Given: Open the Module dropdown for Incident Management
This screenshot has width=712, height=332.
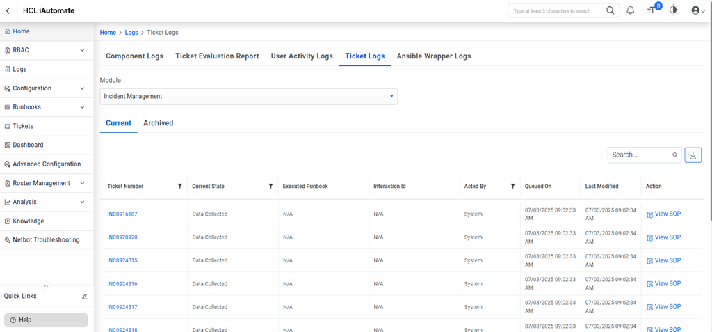Looking at the screenshot, I should point(248,97).
